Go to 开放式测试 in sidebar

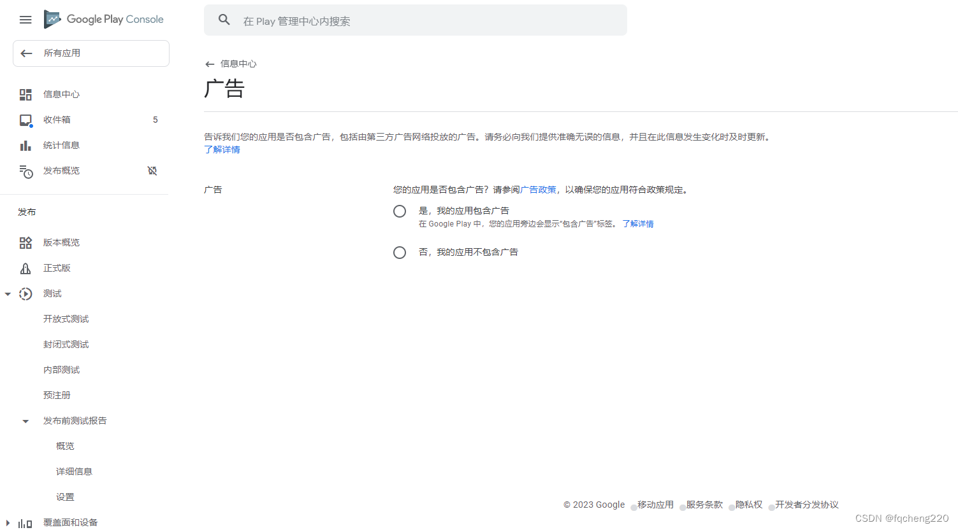tap(66, 318)
